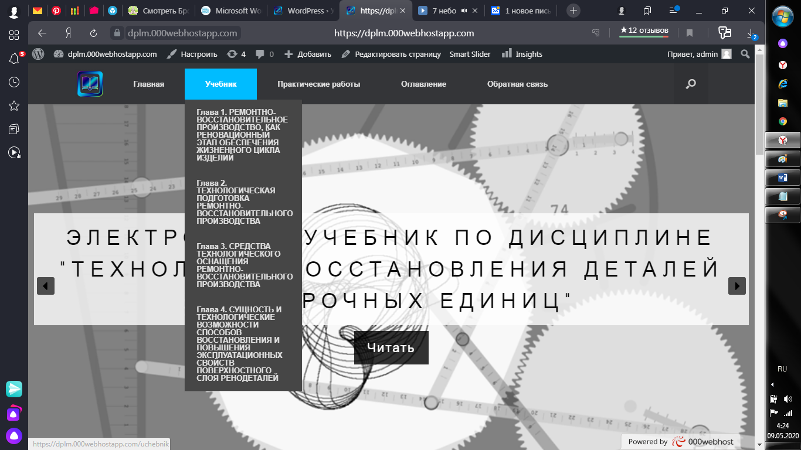Click the Добавить add-new item
This screenshot has width=801, height=450.
[x=308, y=54]
